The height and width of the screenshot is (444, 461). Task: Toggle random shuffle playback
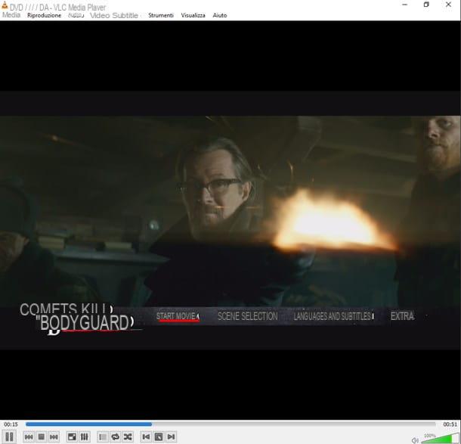coord(128,437)
